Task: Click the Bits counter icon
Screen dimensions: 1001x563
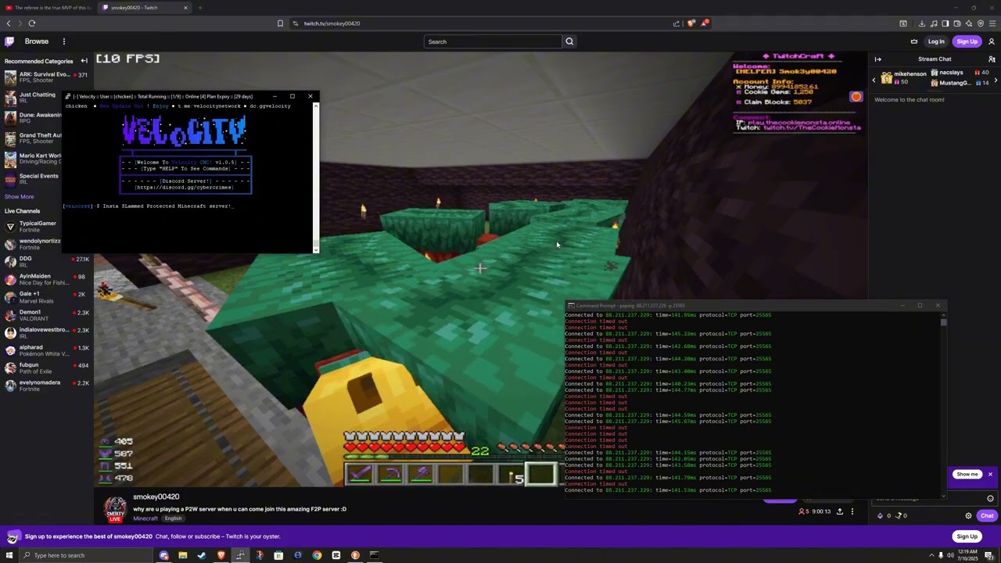Action: tap(881, 515)
